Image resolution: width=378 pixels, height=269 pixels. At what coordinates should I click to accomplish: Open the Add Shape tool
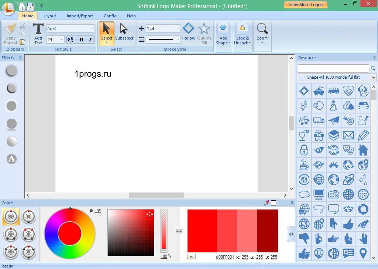coord(223,34)
